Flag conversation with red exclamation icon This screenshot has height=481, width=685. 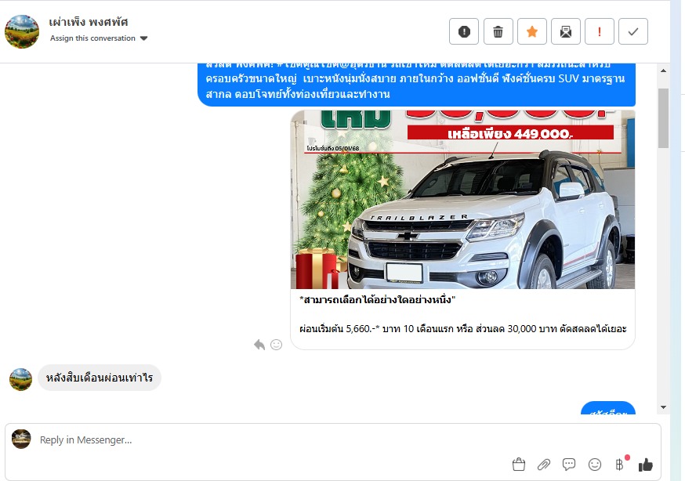point(600,31)
